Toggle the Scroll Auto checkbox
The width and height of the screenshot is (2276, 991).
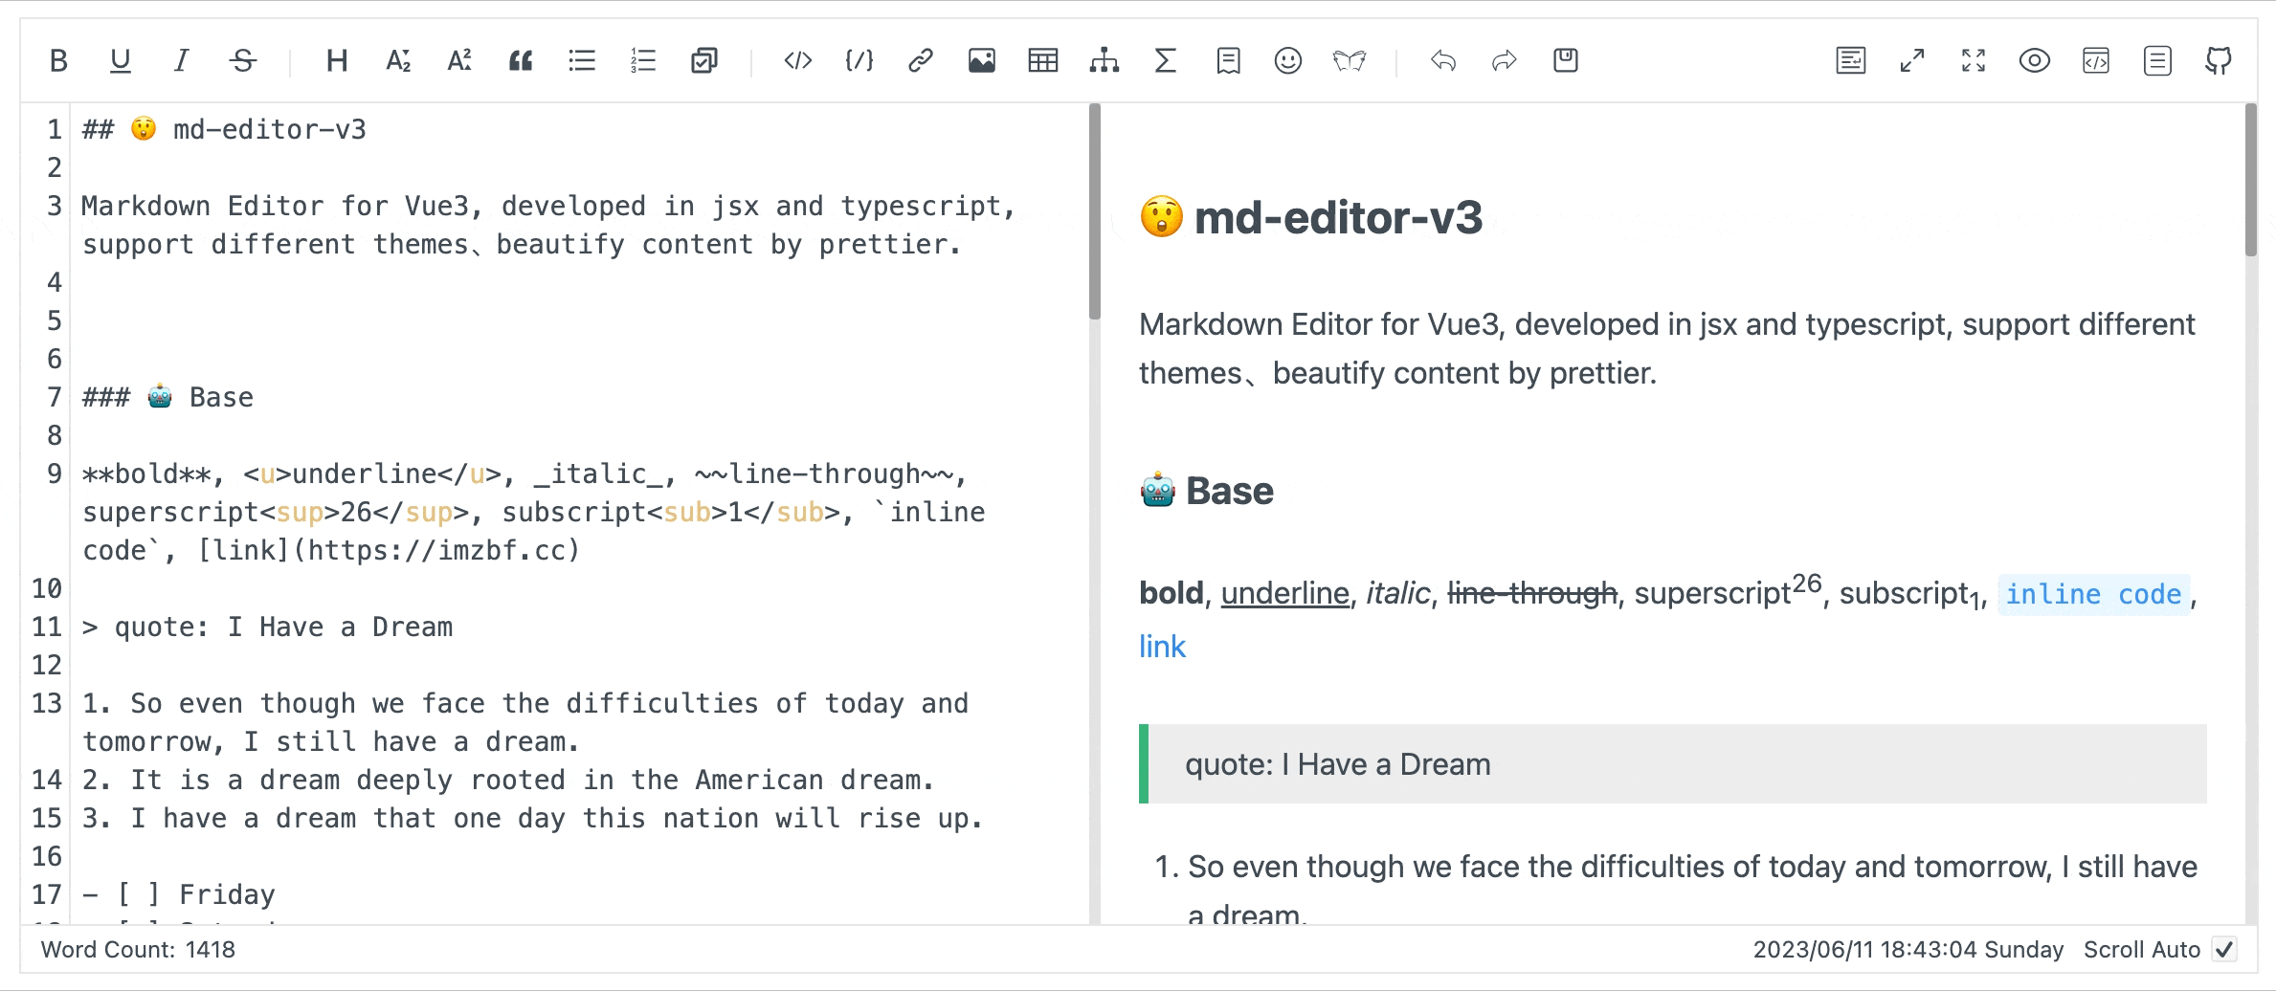[x=2224, y=950]
